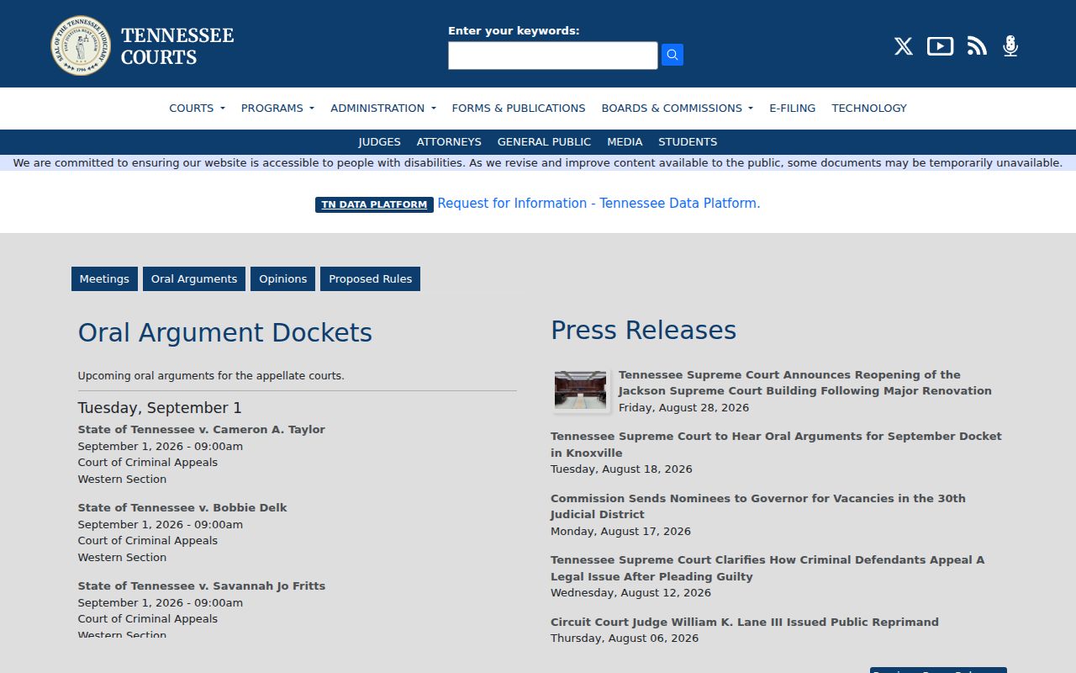Click the Oral Argument Dockets heading

click(224, 332)
